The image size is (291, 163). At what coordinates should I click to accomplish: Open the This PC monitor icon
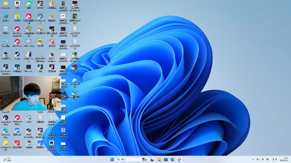[6, 16]
